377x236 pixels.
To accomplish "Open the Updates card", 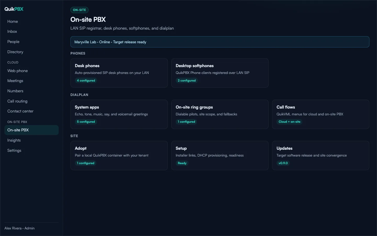I will [x=321, y=155].
